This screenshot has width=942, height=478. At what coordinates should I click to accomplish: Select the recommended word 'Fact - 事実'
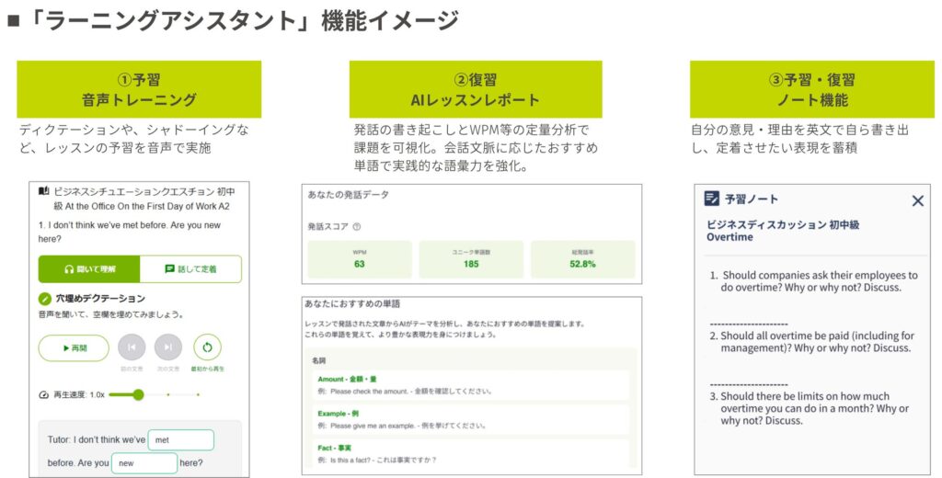(335, 448)
